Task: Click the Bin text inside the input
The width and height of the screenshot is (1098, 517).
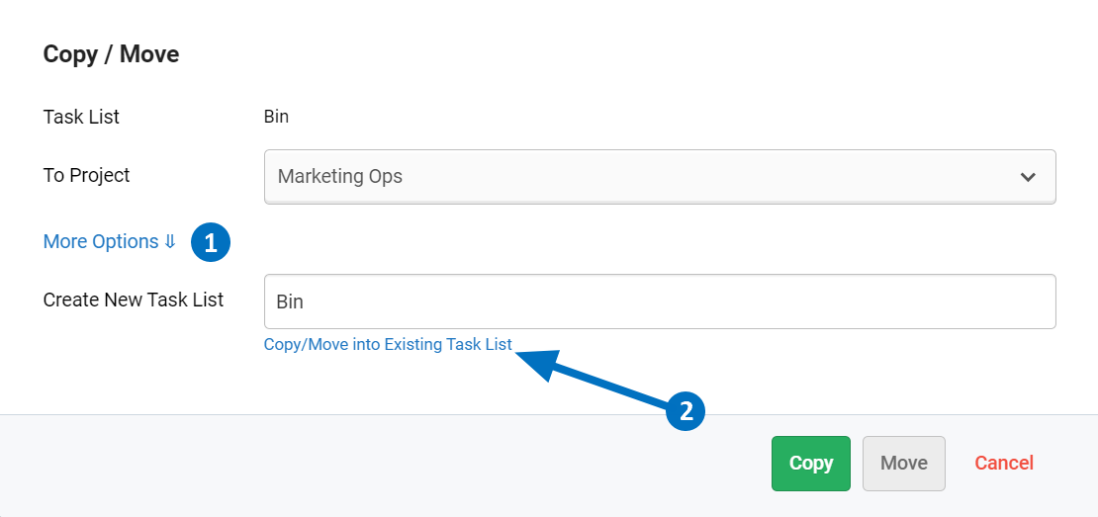Action: [290, 302]
